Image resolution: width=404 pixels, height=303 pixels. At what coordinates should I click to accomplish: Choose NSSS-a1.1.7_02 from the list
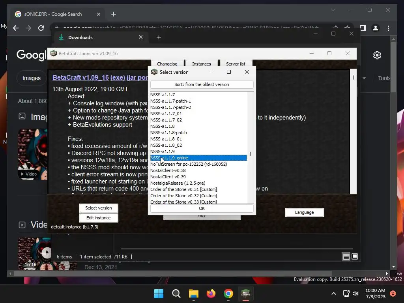198,120
